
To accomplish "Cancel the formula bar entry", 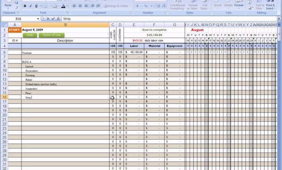I will point(48,19).
